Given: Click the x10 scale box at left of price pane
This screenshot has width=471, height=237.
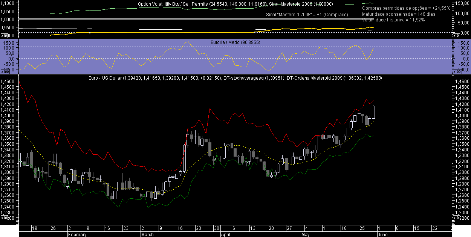Looking at the screenshot, I should pos(5,217).
